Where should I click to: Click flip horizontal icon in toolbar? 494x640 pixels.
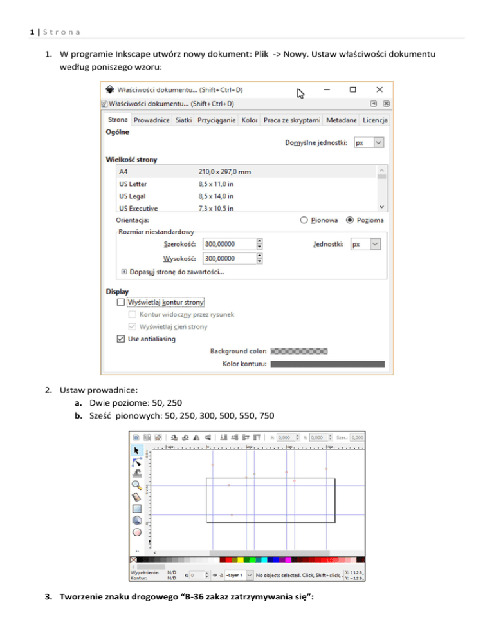pos(197,437)
